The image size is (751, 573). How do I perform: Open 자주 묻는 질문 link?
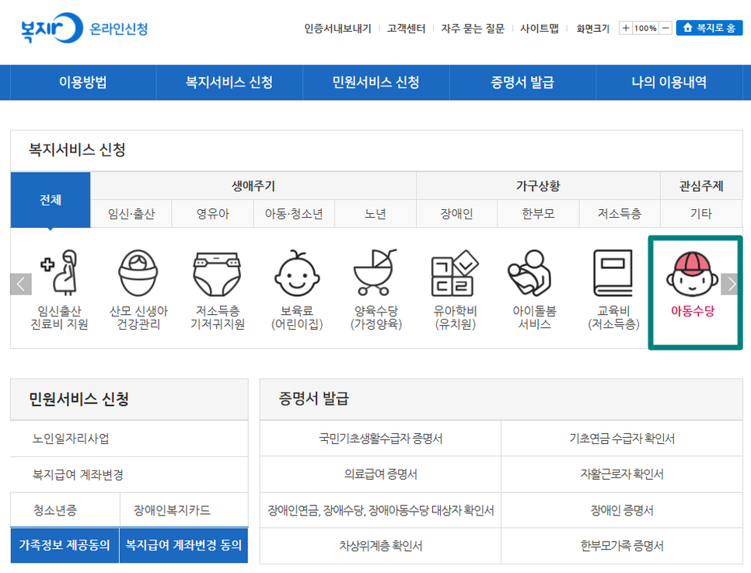pyautogui.click(x=473, y=29)
